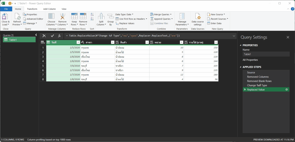The height and width of the screenshot is (142, 295).
Task: Click the Choose Columns icon
Action: click(51, 16)
